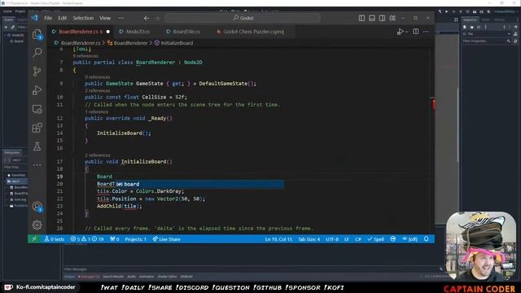Toggle the secondary sidebar visibility

click(382, 18)
